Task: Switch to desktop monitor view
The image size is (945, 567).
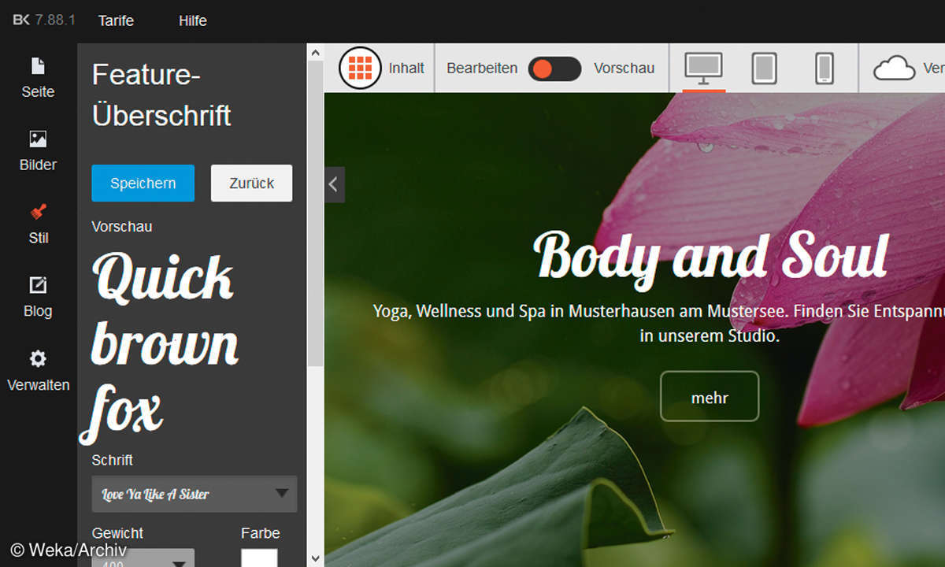Action: (x=704, y=69)
